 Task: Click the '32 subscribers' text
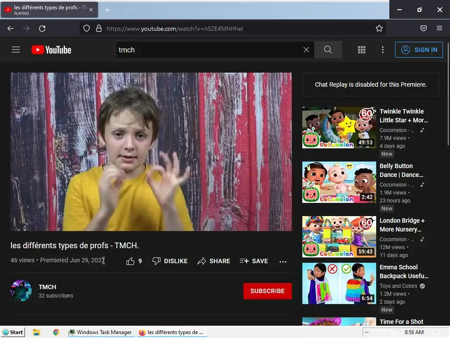point(56,295)
